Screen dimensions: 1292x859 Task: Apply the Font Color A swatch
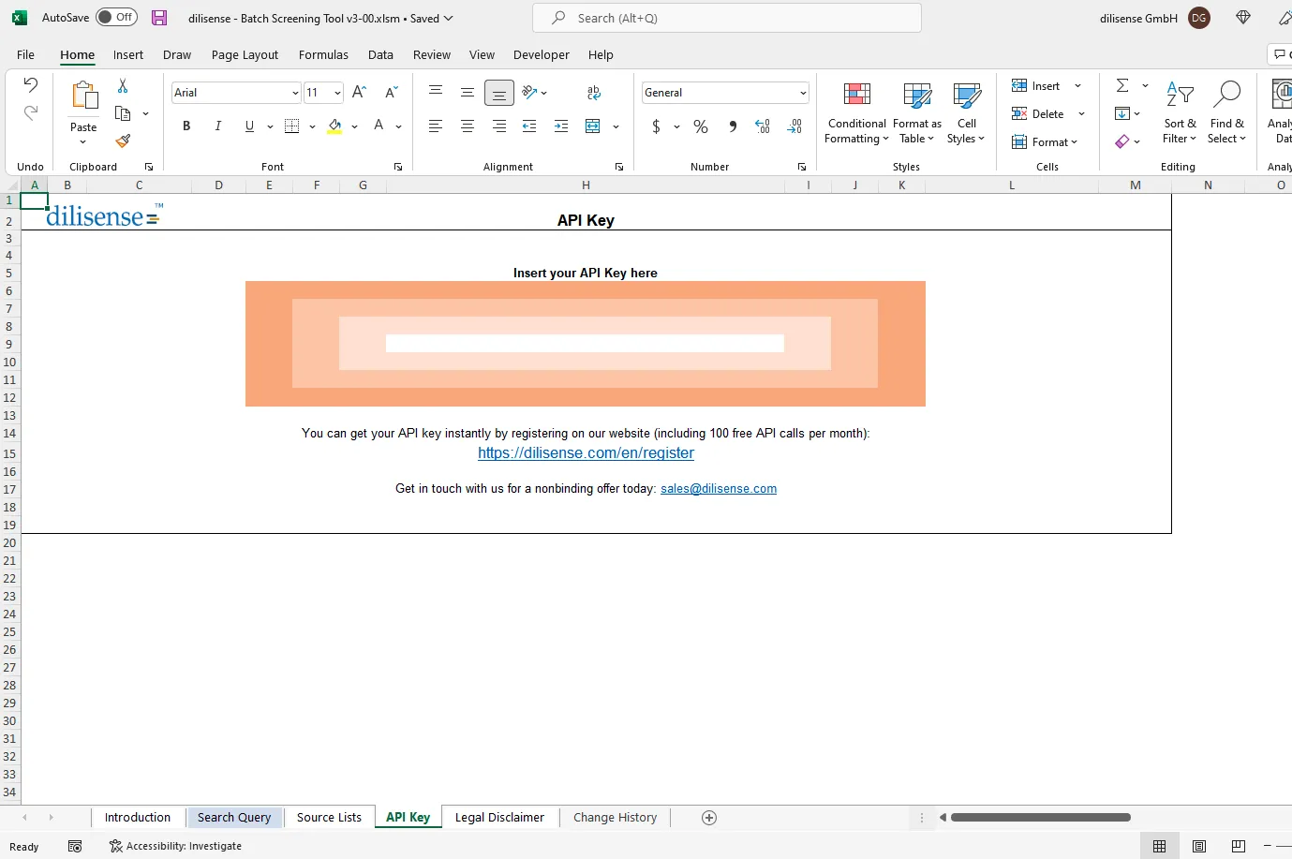coord(379,126)
